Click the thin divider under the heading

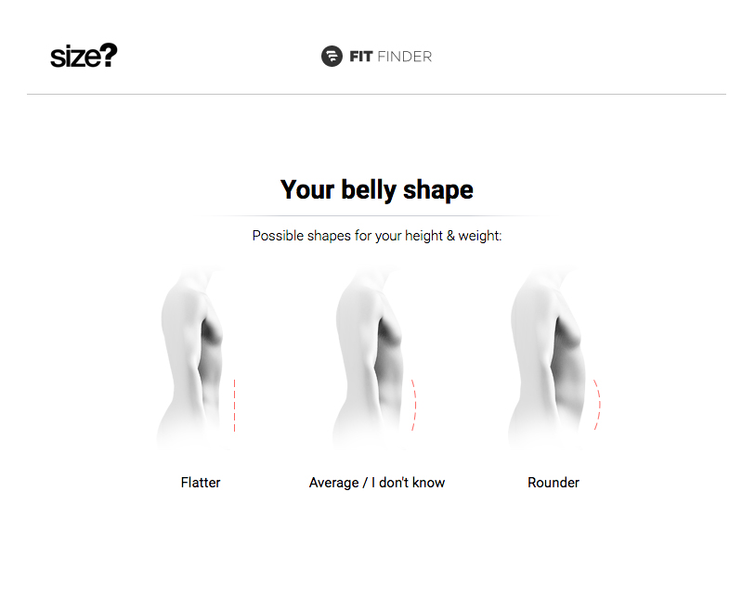[377, 215]
